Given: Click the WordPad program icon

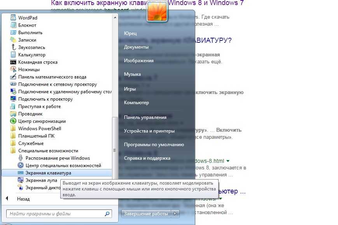Looking at the screenshot, I should (13, 17).
